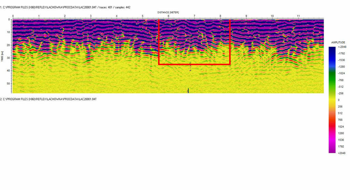This screenshot has width=350, height=190.
Task: Click the 3 meter tick on distance axis
Action: [x=91, y=16]
